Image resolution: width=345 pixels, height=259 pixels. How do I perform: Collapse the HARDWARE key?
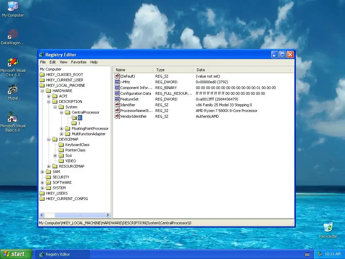click(42, 91)
